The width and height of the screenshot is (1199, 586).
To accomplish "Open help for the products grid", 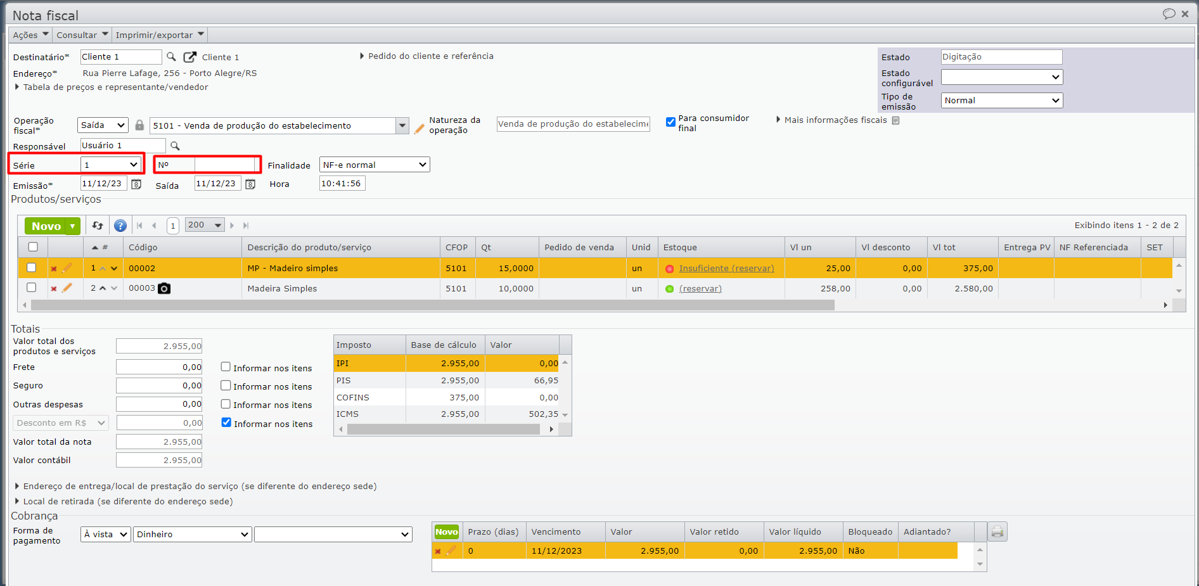I will pyautogui.click(x=120, y=226).
